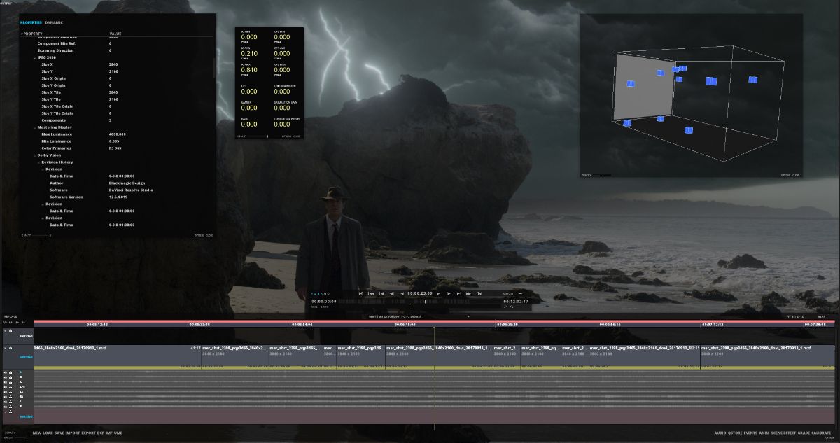Open DCP in bottom menu
This screenshot has width=840, height=443.
click(101, 433)
